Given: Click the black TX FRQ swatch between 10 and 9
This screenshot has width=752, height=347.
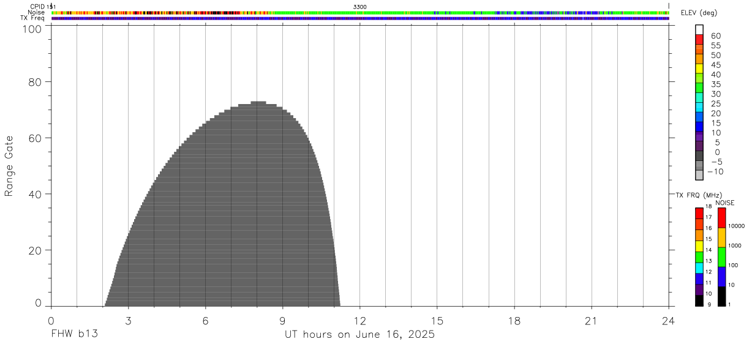Looking at the screenshot, I should (x=699, y=301).
